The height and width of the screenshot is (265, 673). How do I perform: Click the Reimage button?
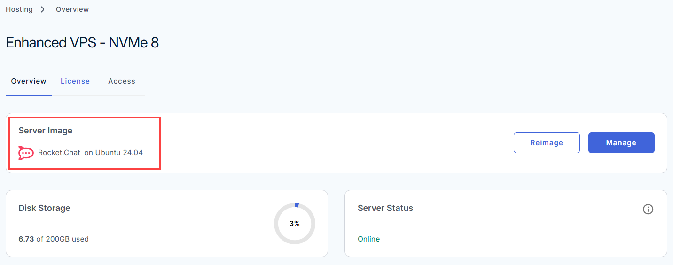pyautogui.click(x=547, y=143)
